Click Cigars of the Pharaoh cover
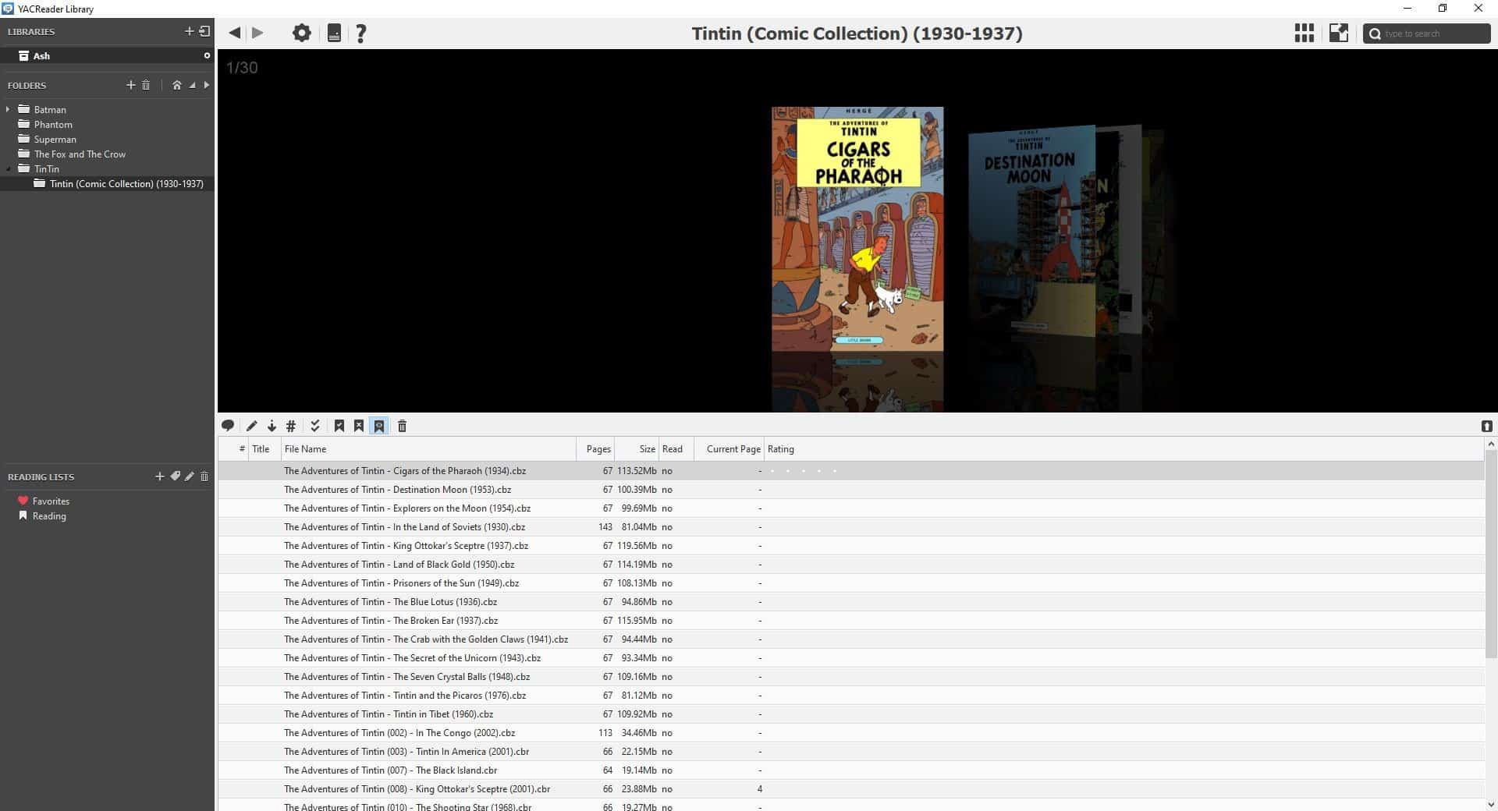The image size is (1498, 811). click(x=857, y=229)
